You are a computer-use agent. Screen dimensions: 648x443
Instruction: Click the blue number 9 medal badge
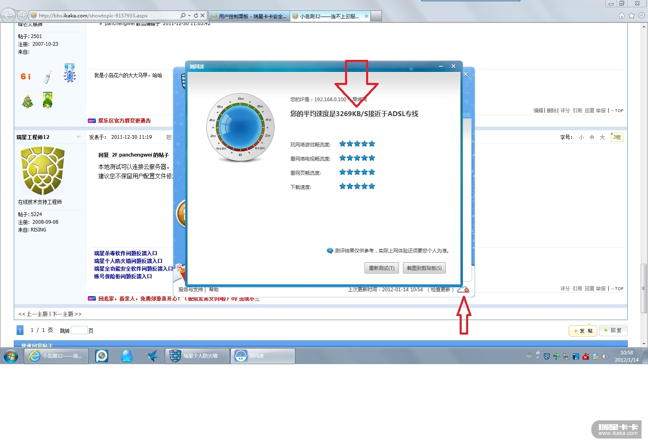70,73
